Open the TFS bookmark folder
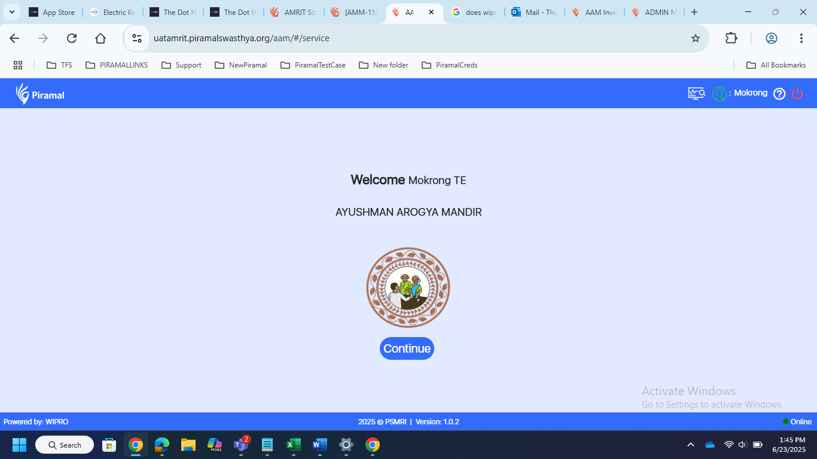Image resolution: width=817 pixels, height=459 pixels. point(59,65)
